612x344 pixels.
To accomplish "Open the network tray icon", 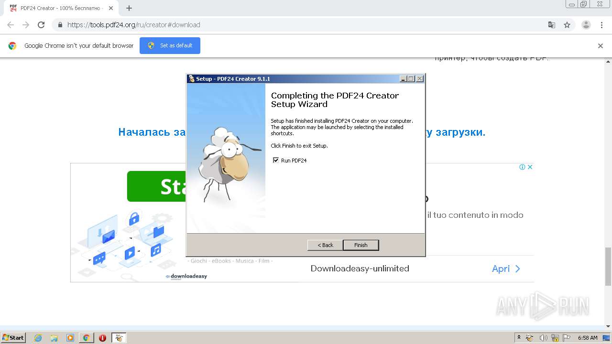I will coord(555,338).
